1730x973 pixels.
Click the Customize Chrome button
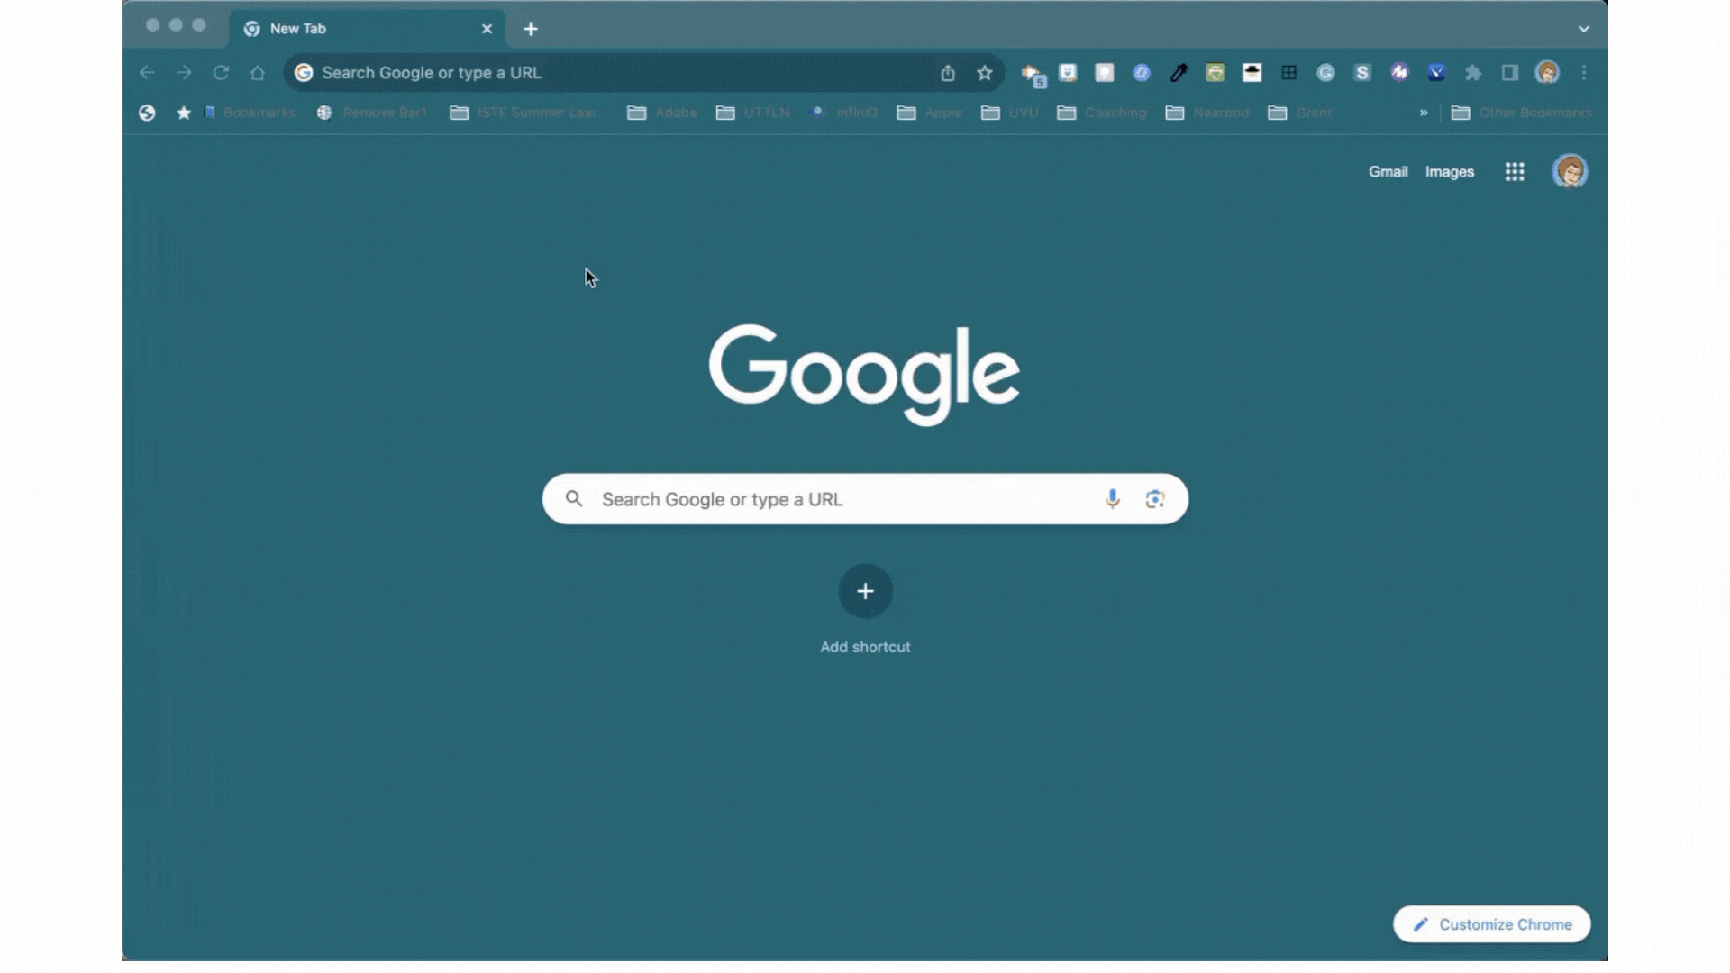click(x=1492, y=924)
